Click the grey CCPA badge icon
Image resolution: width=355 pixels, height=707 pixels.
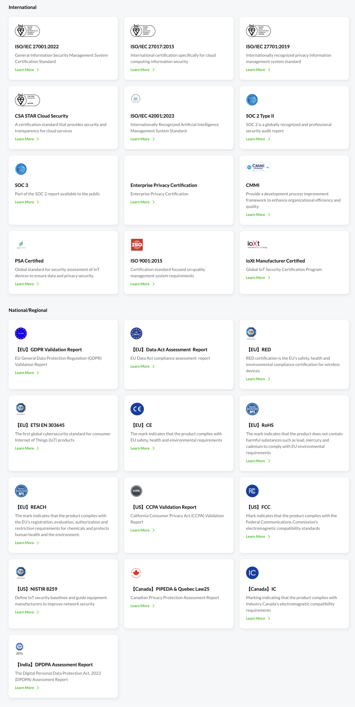[x=136, y=491]
